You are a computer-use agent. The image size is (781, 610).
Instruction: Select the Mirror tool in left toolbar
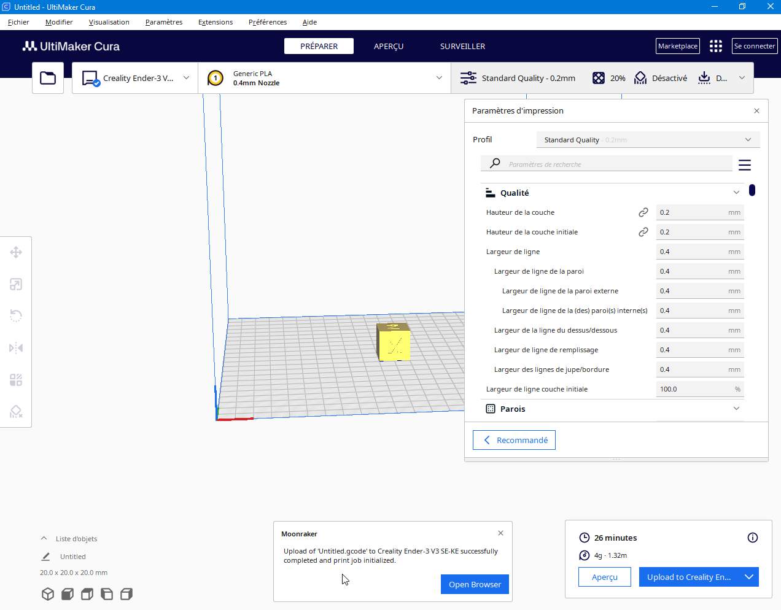pos(16,348)
